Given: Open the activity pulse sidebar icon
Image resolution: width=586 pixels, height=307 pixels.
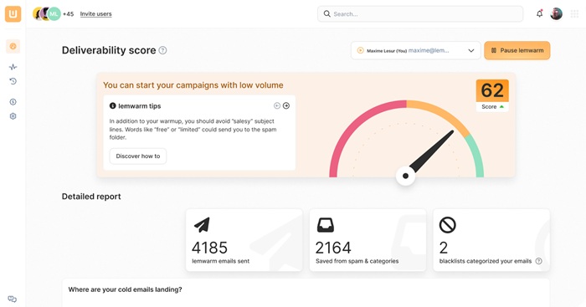Looking at the screenshot, I should 13,67.
